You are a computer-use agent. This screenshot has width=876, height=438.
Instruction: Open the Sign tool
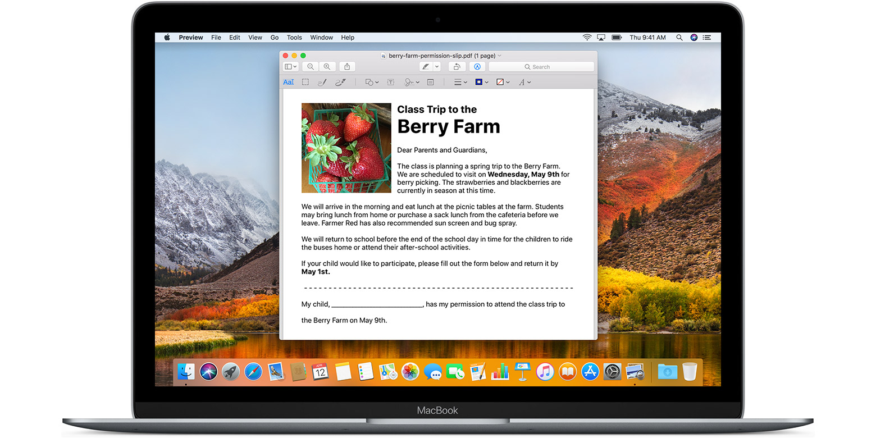point(409,82)
